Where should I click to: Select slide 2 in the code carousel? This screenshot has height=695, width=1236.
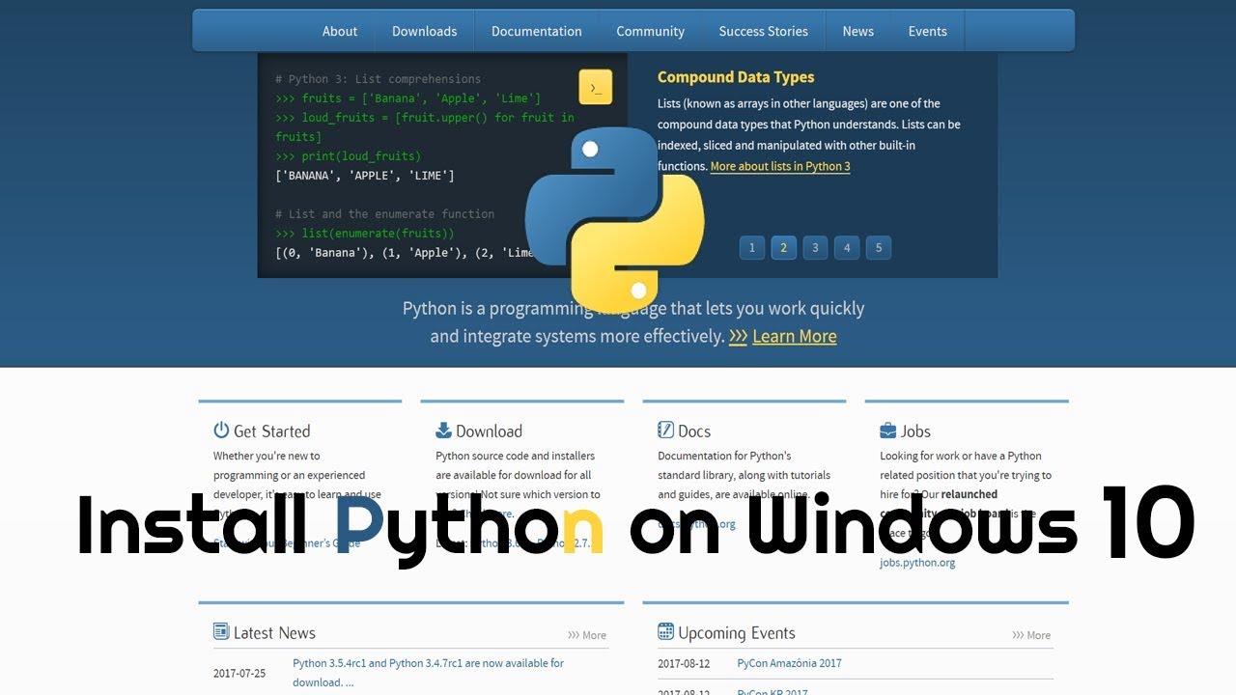tap(783, 248)
